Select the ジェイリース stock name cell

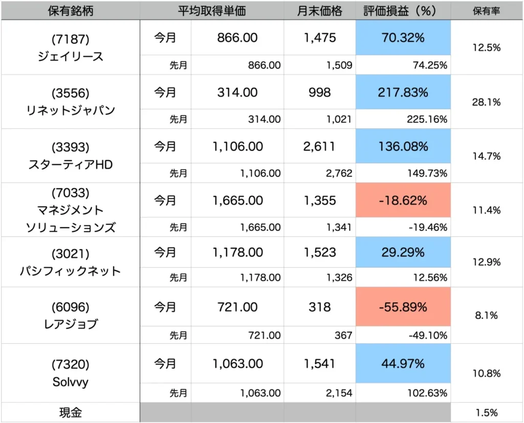[70, 48]
